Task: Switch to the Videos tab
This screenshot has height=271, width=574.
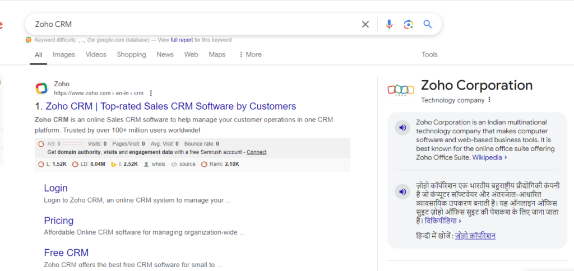Action: point(96,54)
